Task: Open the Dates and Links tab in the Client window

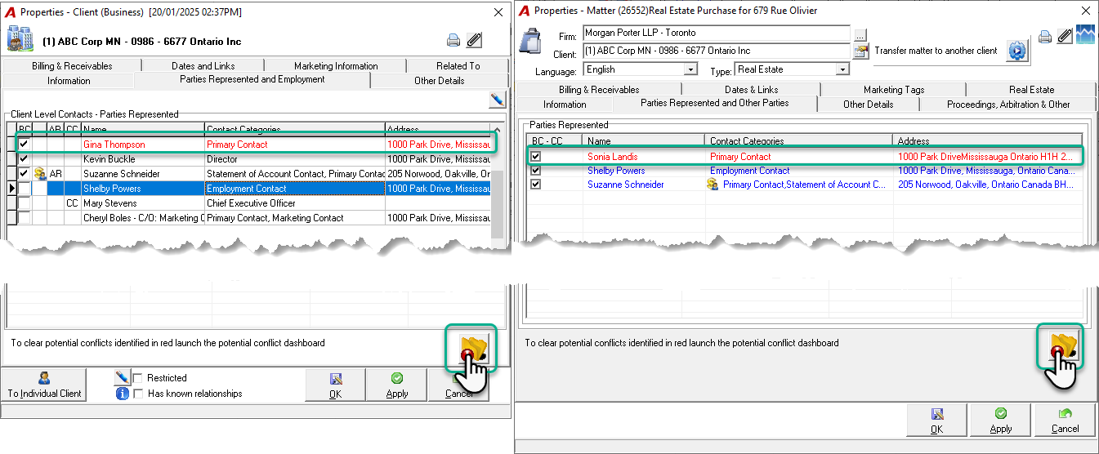Action: point(203,66)
